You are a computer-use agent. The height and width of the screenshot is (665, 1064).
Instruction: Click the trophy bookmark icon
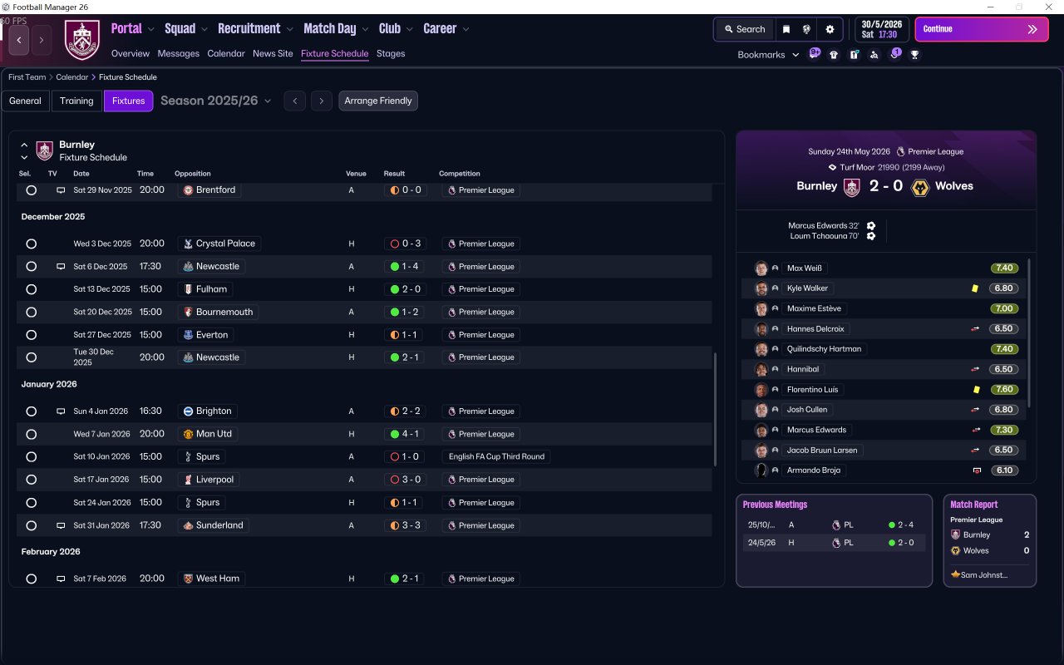pyautogui.click(x=914, y=55)
